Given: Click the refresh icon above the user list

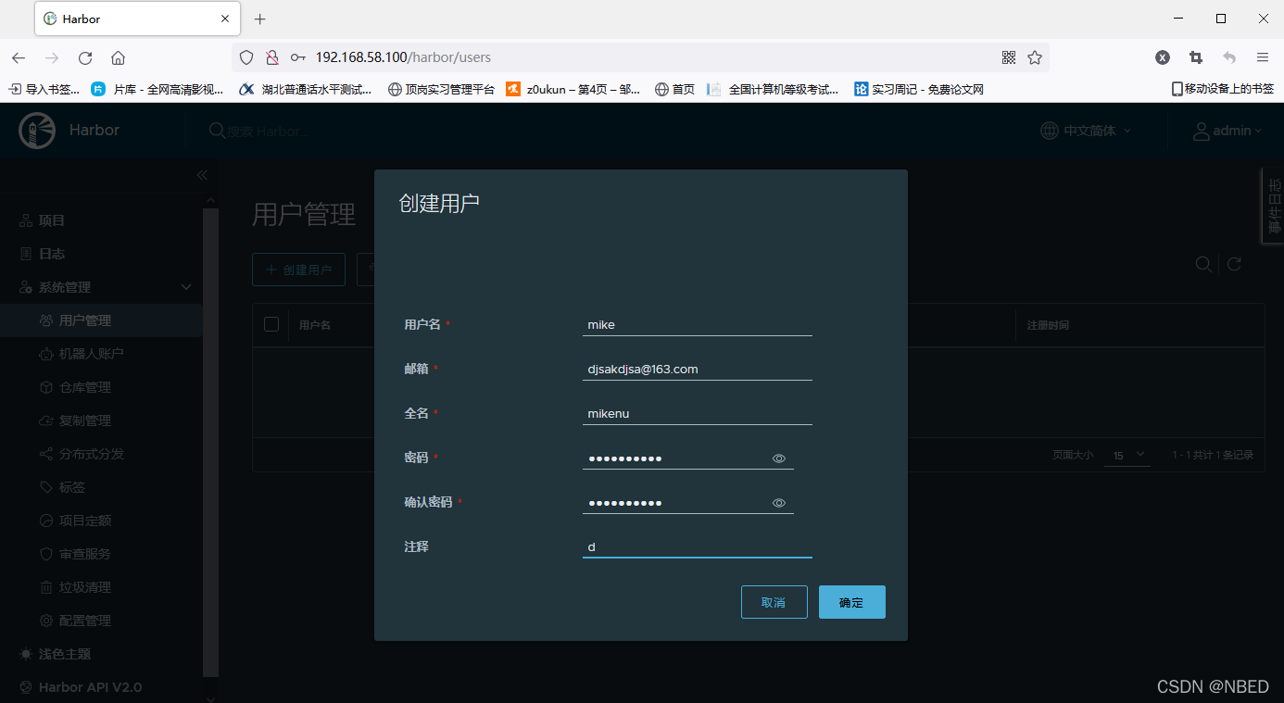Looking at the screenshot, I should tap(1234, 264).
